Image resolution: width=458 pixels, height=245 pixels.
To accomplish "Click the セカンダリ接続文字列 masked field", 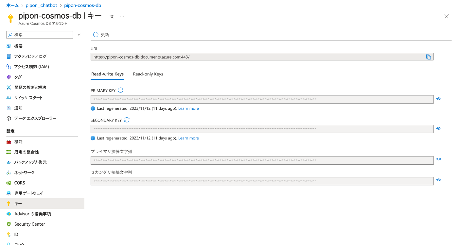I will click(x=262, y=181).
